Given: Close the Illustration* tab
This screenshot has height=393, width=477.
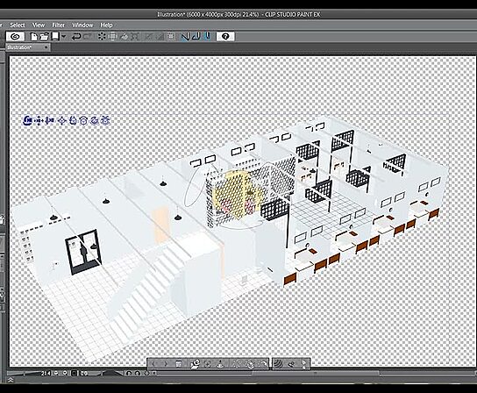Looking at the screenshot, I should 46,47.
